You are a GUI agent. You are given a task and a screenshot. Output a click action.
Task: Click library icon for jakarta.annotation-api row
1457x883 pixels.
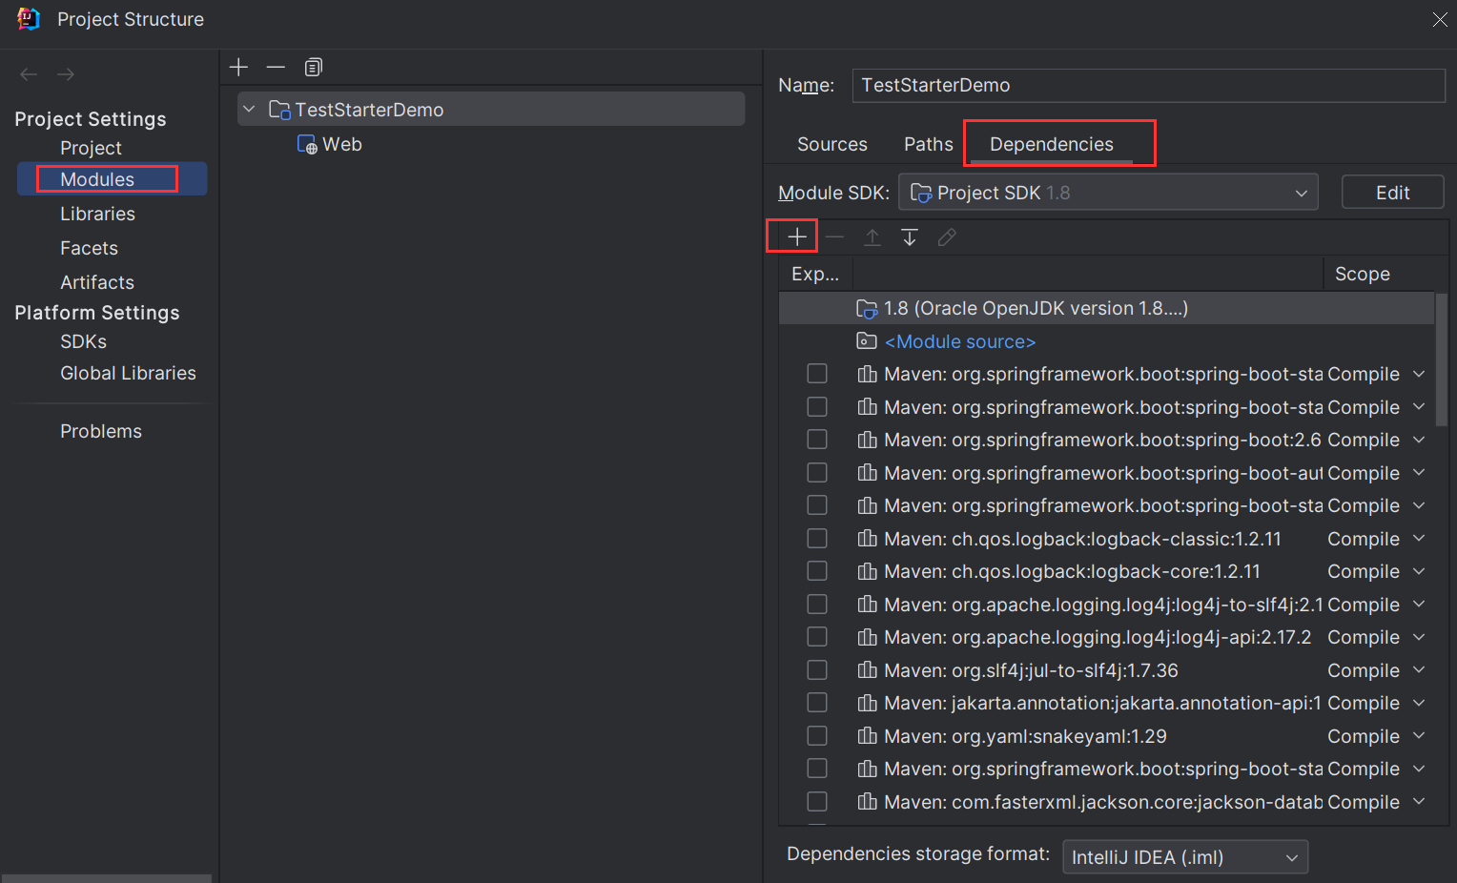click(x=867, y=703)
